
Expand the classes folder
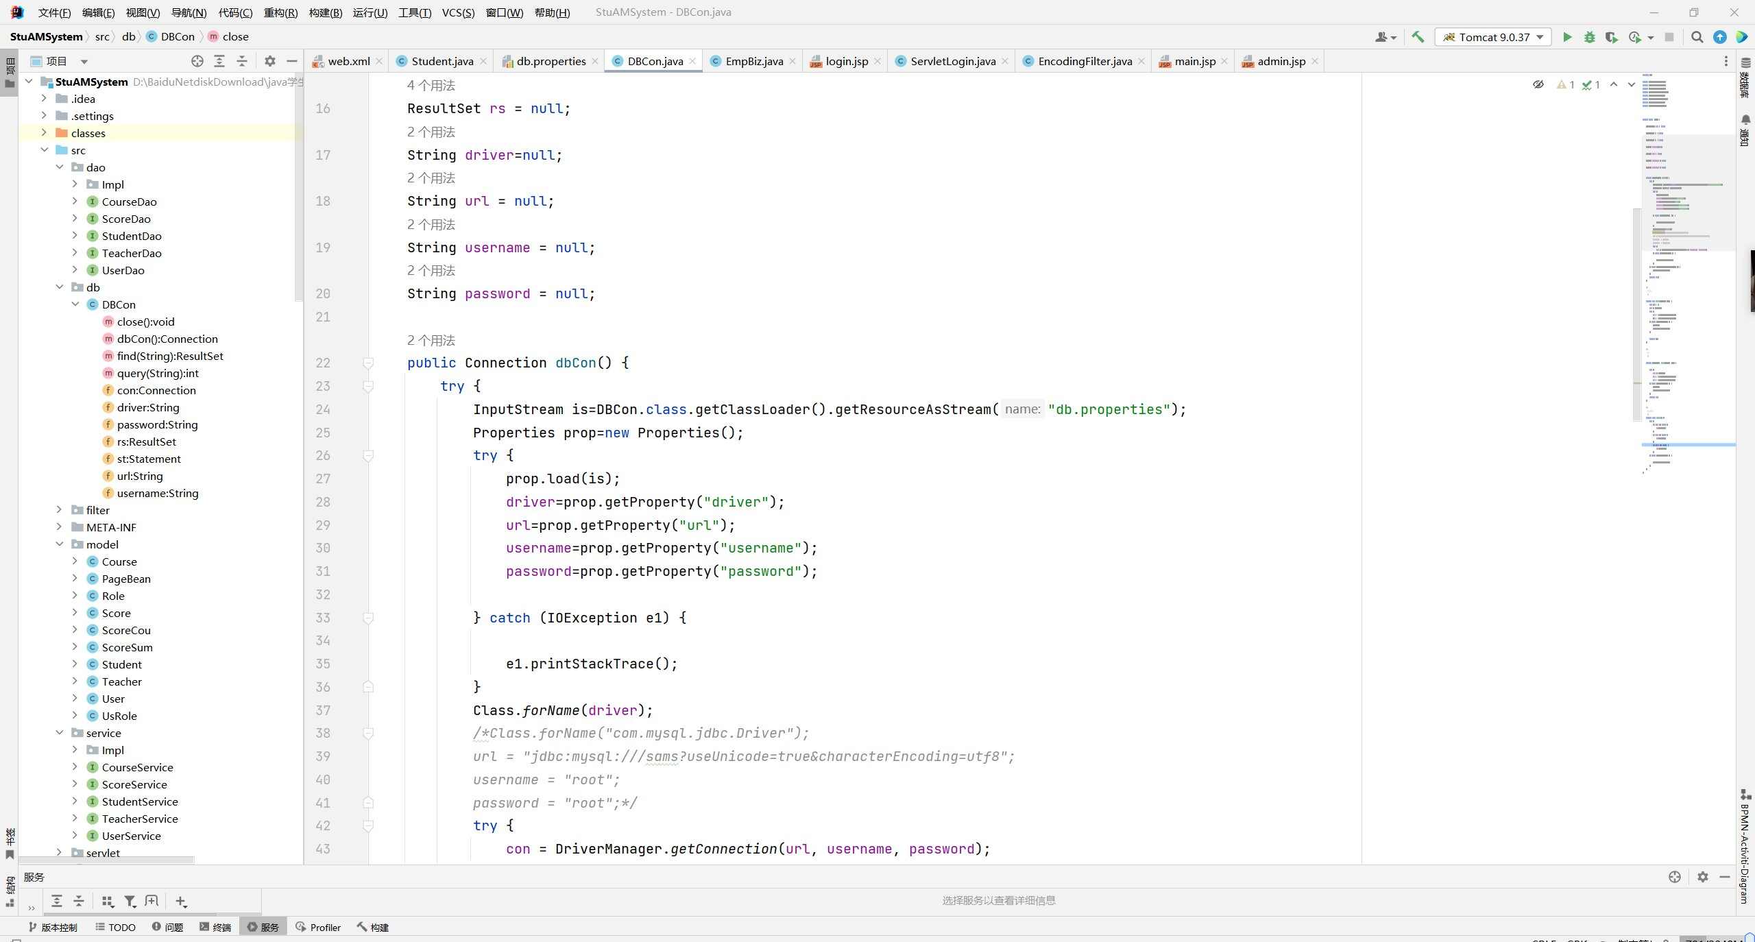click(x=44, y=132)
